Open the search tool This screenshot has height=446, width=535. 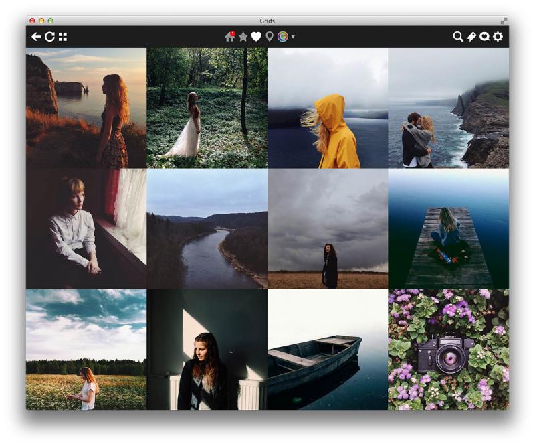coord(458,36)
